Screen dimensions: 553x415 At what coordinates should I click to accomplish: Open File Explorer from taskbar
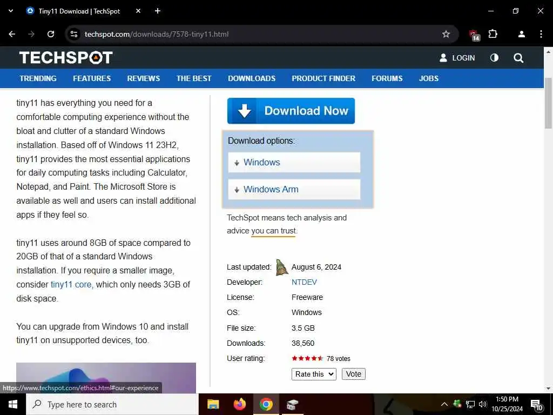[213, 404]
